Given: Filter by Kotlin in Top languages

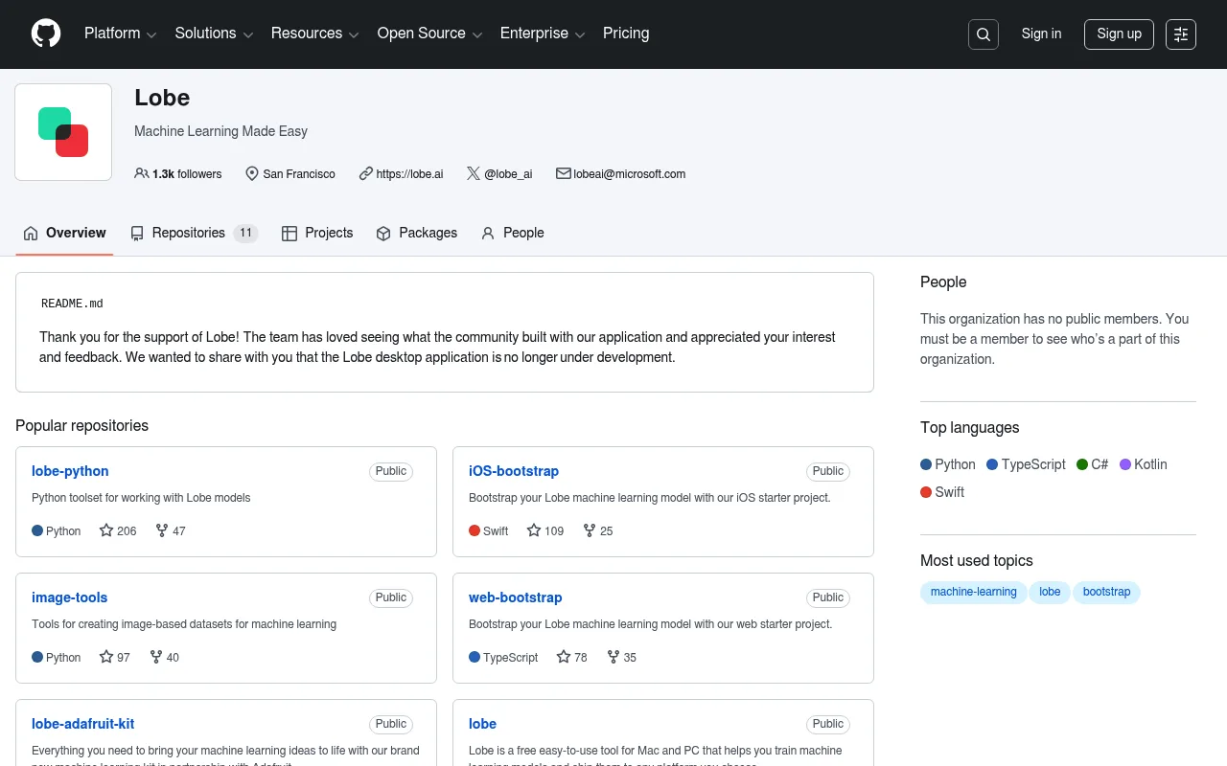Looking at the screenshot, I should 1144,464.
